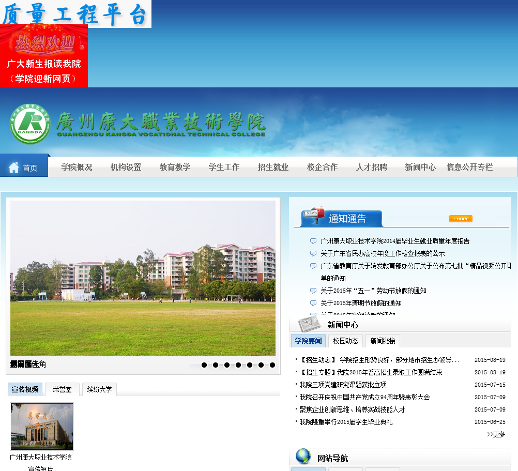Click bubble icon beside 五一劳动节放假 notice

(313, 291)
